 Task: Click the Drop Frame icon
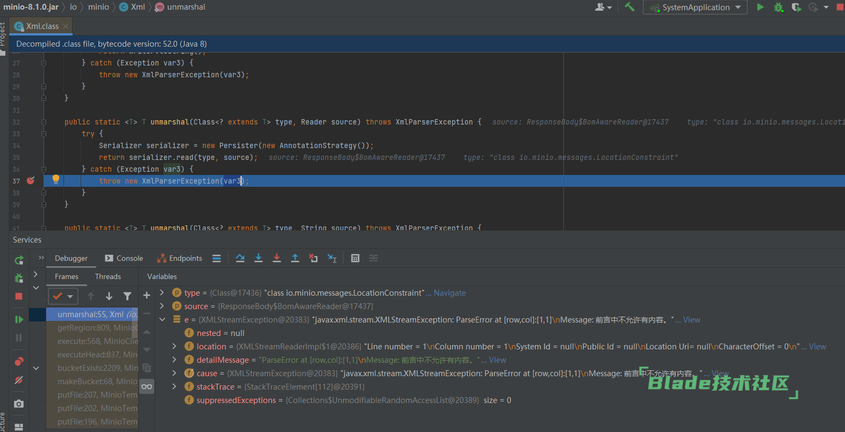coord(313,258)
